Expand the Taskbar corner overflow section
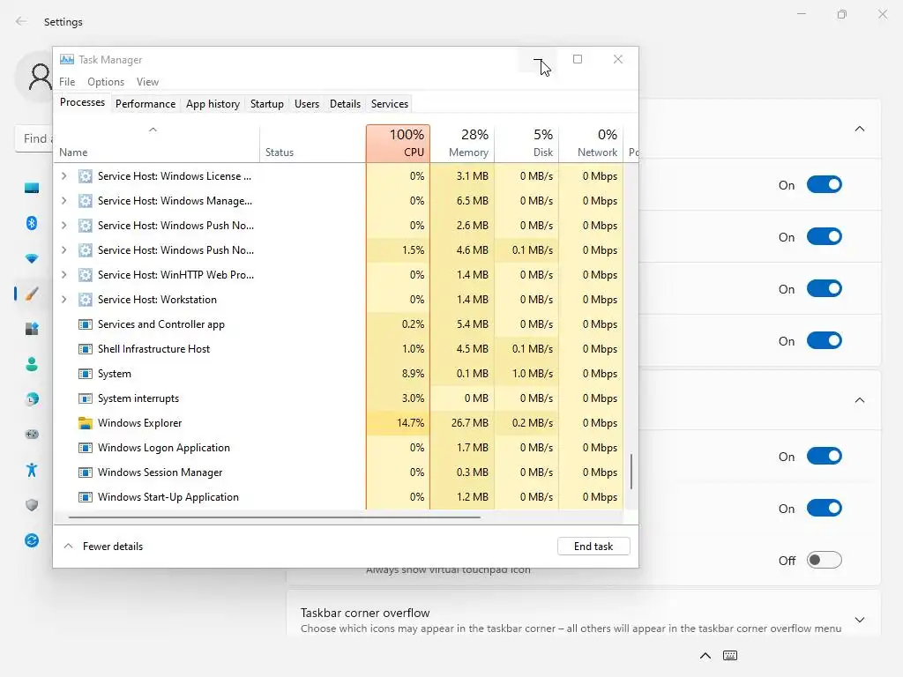 860,620
